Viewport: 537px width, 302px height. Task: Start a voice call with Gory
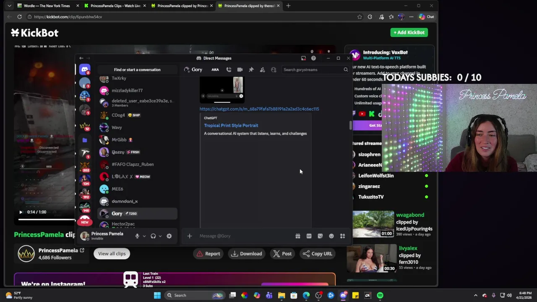coord(229,70)
